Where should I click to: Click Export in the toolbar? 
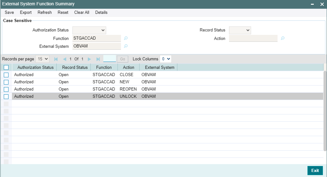pos(26,12)
